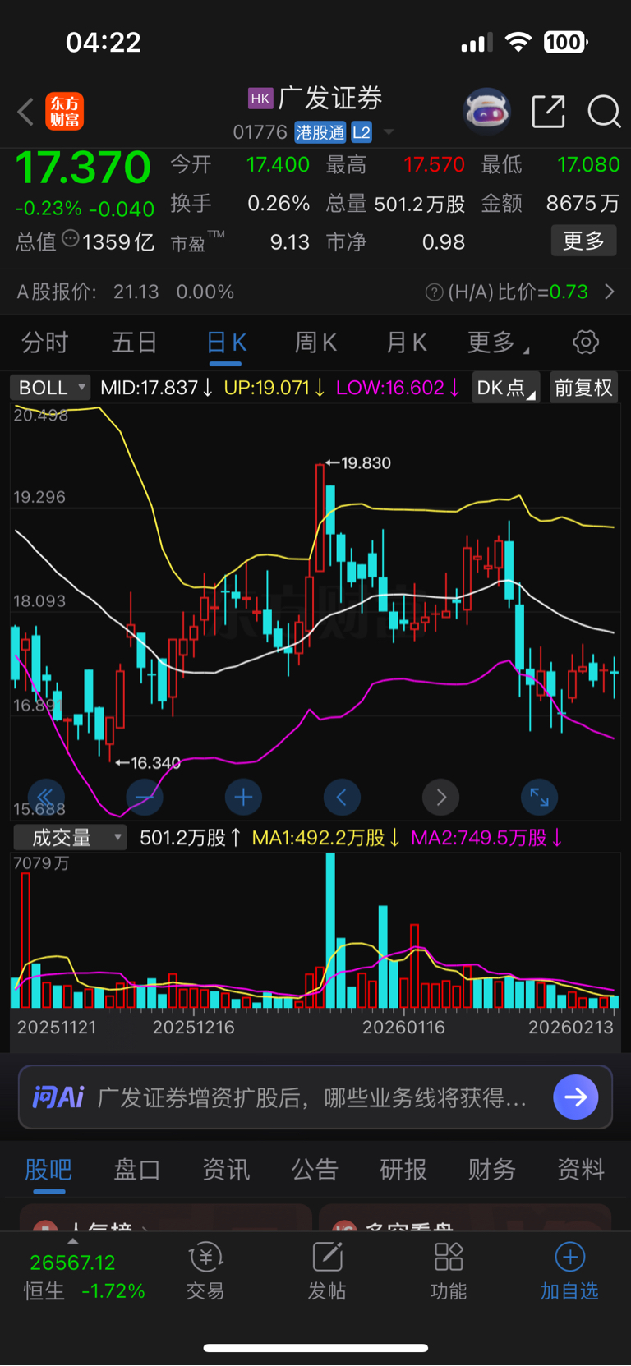Tap the 港股通 badge
631x1366 pixels.
point(320,132)
